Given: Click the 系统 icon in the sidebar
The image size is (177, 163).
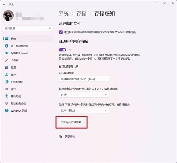Looking at the screenshot, I should pyautogui.click(x=6, y=39).
